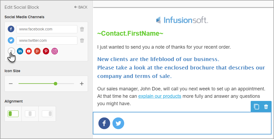
Task: Select left alignment option
Action: tap(13, 114)
